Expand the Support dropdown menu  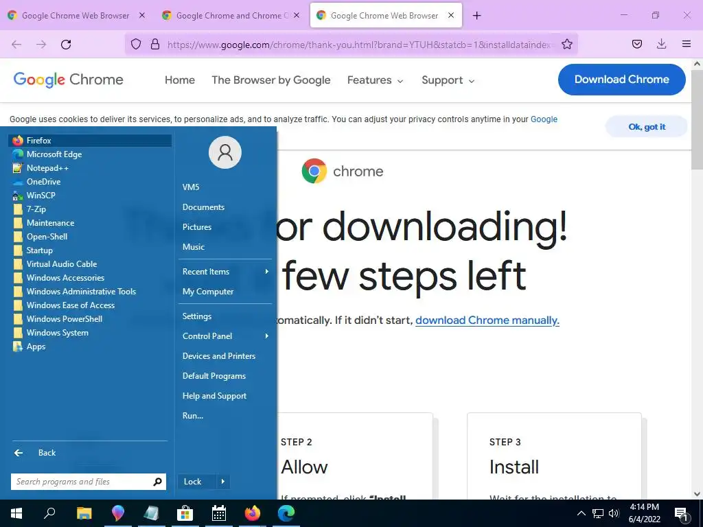448,80
